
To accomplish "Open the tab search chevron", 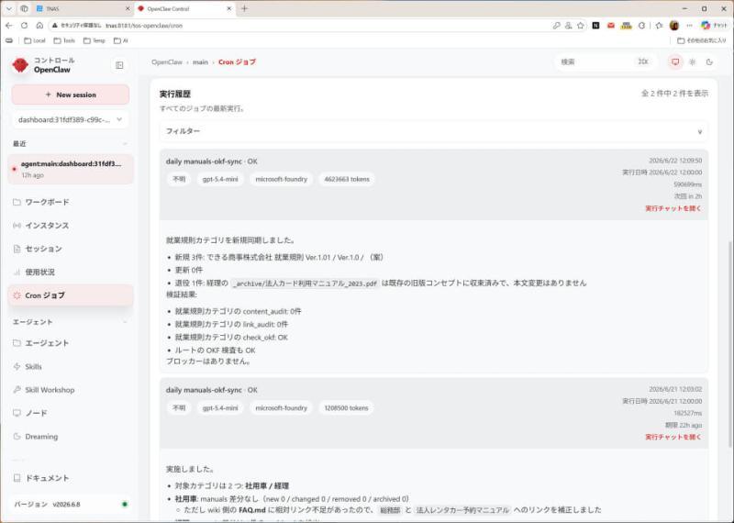I will (9, 8).
